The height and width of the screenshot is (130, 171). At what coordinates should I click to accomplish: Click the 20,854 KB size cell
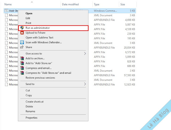(x=129, y=47)
